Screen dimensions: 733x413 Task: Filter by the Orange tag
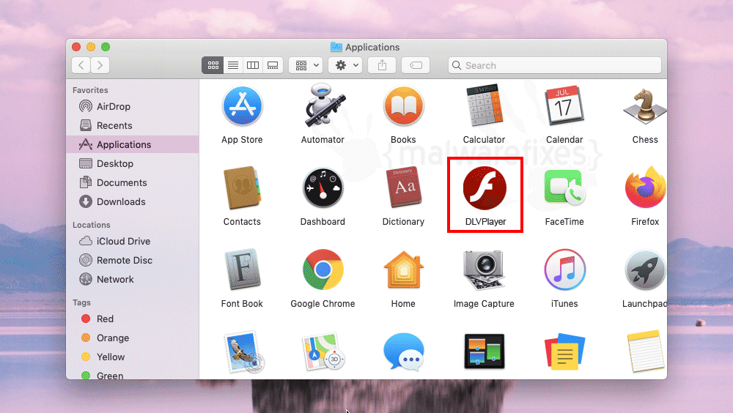tap(133, 338)
